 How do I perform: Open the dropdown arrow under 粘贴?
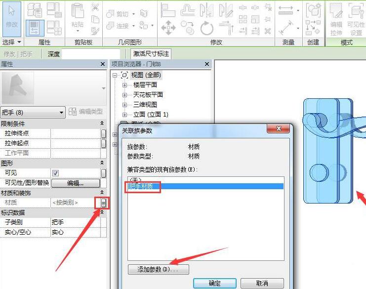click(78, 31)
